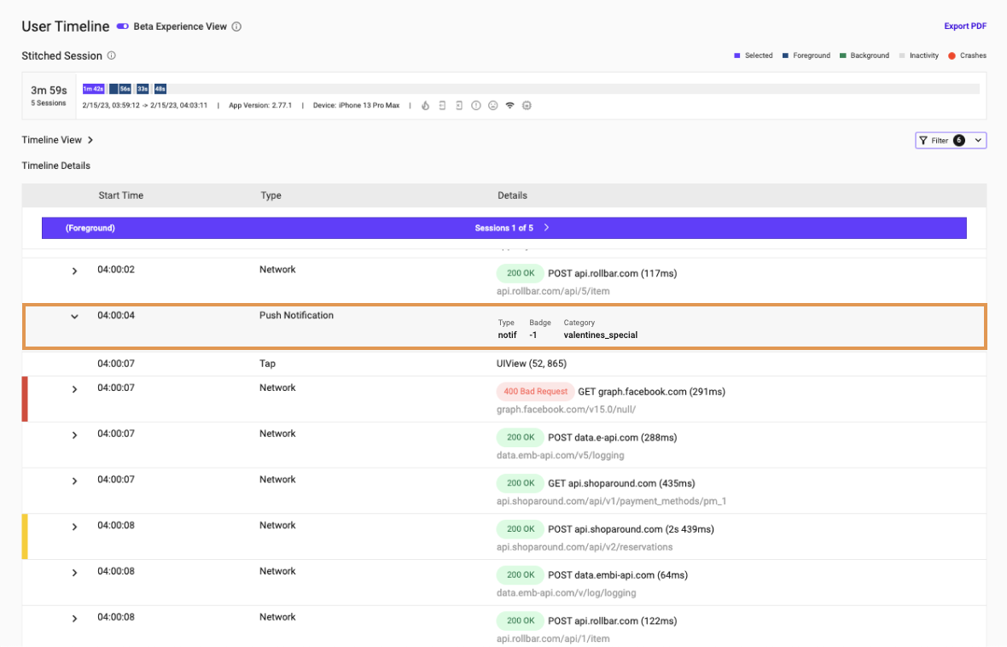Screen dimensions: 1007x647
Task: Click Export PDF link
Action: [964, 26]
